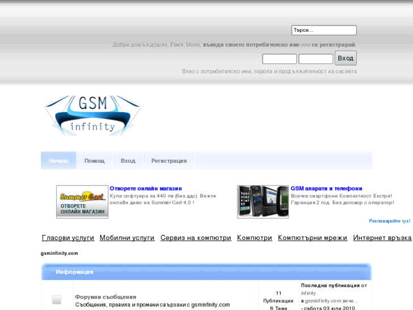
Task: Open last post gsminfinity.com вече link
Action: click(332, 301)
